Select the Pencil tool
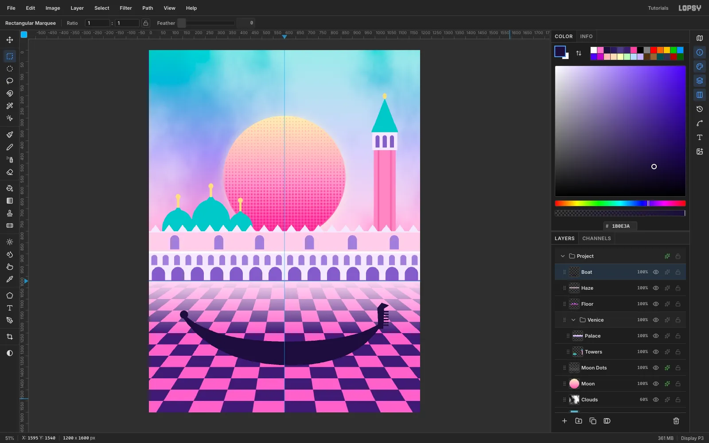This screenshot has width=709, height=443. [10, 147]
